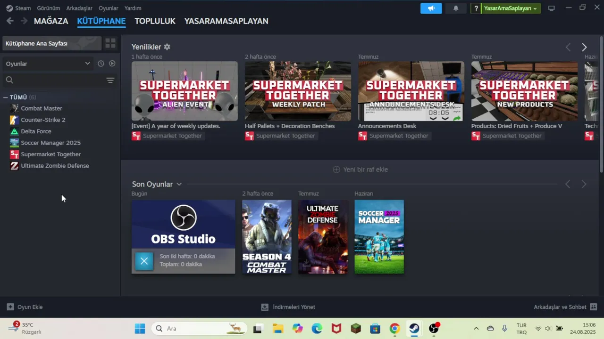The width and height of the screenshot is (604, 339).
Task: Open the Yardım menu
Action: 133,8
